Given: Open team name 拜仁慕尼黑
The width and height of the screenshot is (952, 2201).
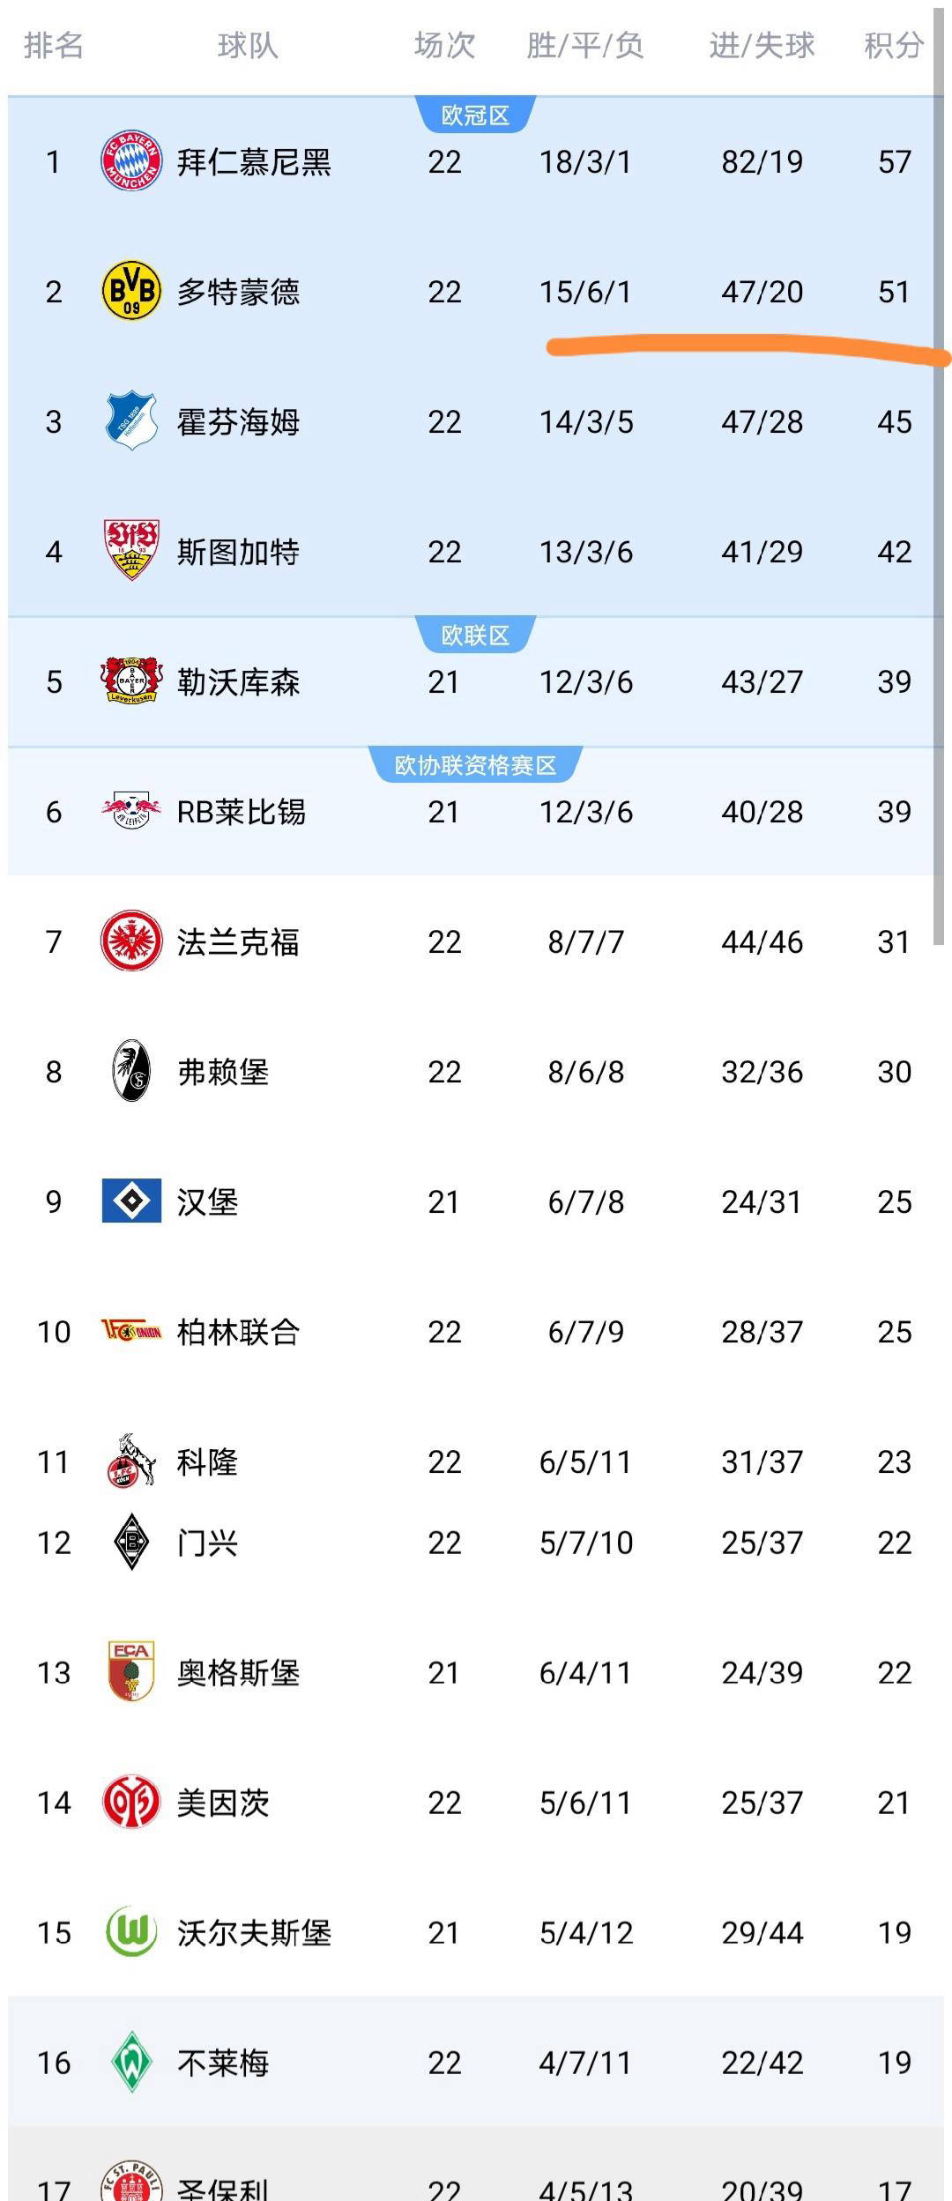Looking at the screenshot, I should 254,162.
